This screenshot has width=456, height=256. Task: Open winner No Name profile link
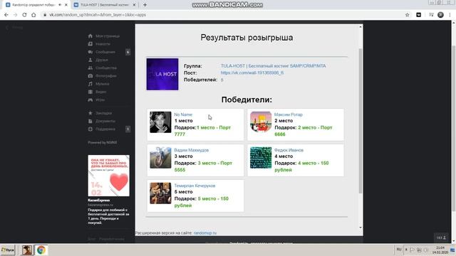coord(183,114)
